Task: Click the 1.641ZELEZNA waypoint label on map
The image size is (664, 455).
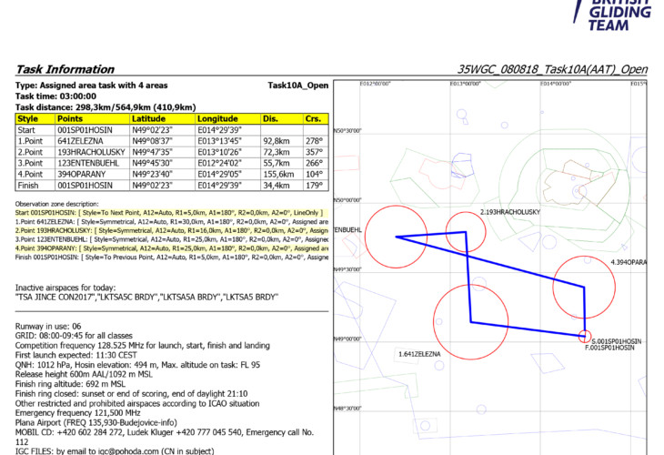Action: point(419,353)
